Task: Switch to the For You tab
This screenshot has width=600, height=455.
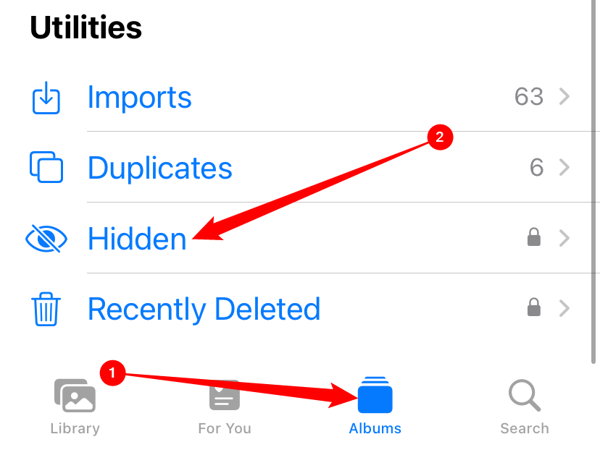Action: pos(225,405)
